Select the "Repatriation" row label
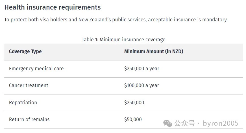 tap(23, 103)
